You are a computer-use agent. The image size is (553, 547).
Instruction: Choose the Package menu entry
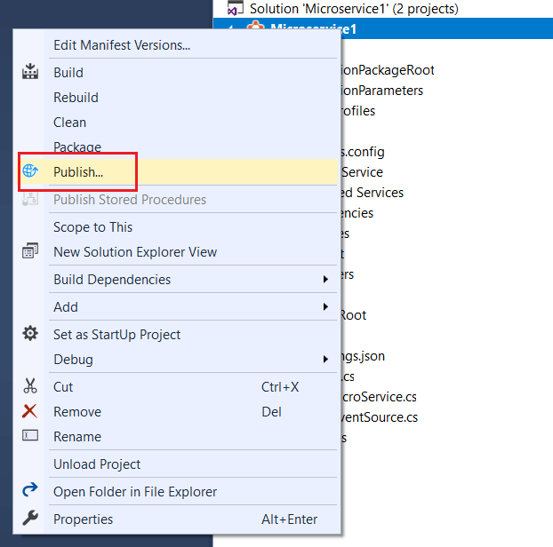[77, 147]
